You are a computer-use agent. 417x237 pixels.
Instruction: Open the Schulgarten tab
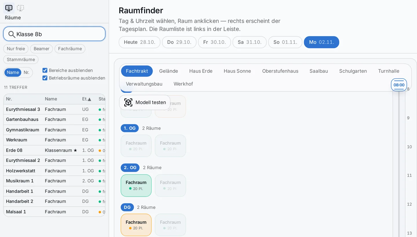(353, 71)
